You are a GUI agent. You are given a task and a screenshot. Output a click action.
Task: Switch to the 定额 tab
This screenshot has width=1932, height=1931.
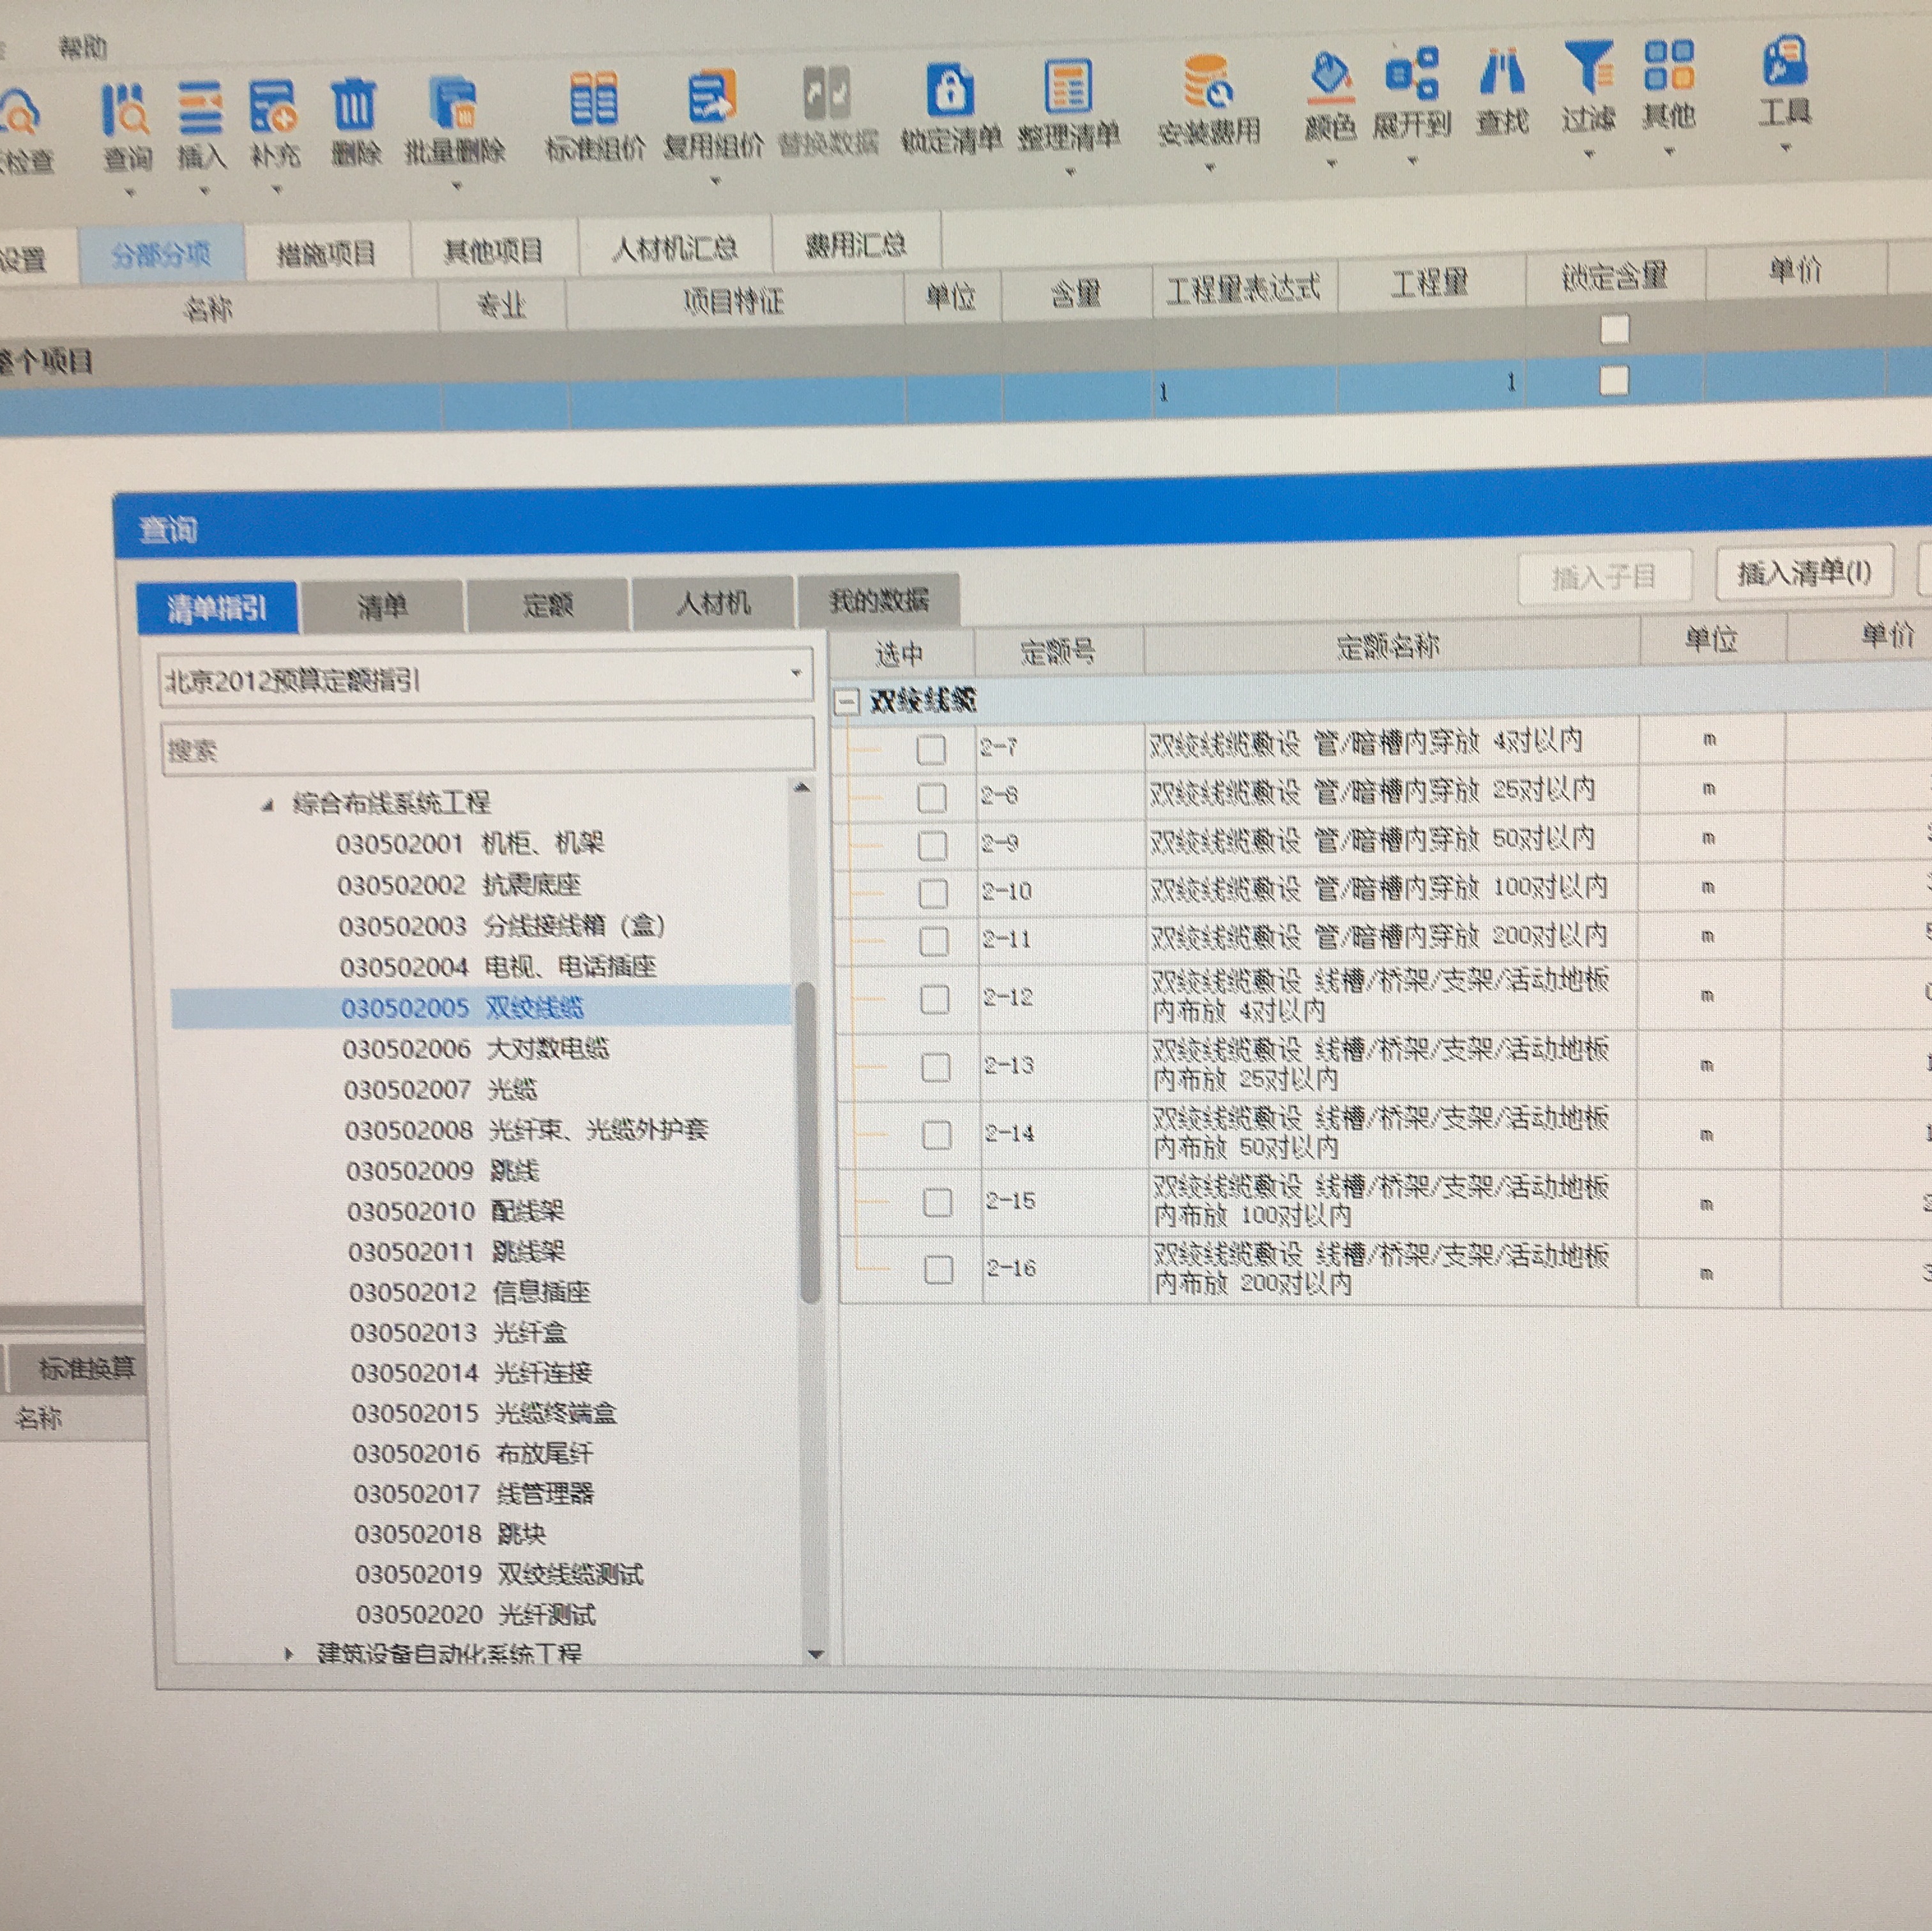pos(547,603)
